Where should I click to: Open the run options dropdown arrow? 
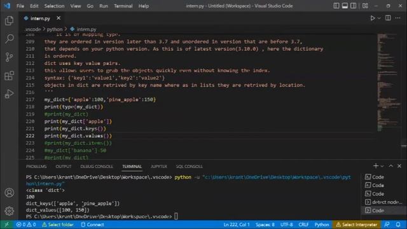tap(379, 18)
